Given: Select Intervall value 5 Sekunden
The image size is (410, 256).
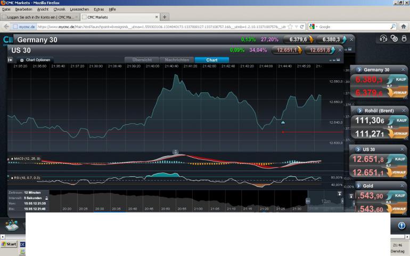Looking at the screenshot, I should pos(32,198).
